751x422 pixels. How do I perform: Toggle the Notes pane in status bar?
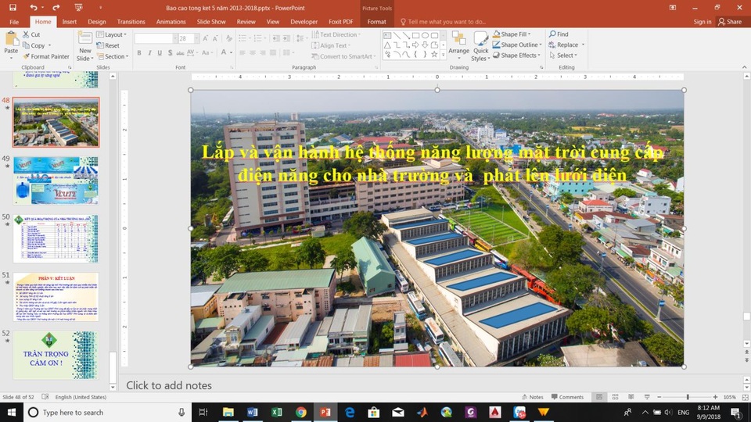point(532,397)
